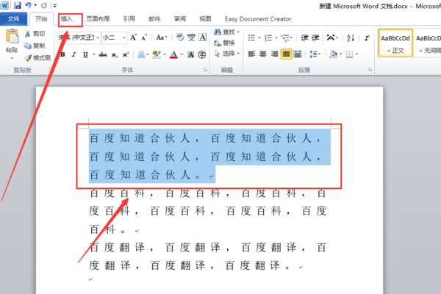Click Show/Hide paragraph marks icon
Viewport: 441px width, 294px height.
(x=367, y=37)
